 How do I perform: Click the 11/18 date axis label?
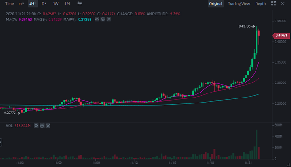210,163
